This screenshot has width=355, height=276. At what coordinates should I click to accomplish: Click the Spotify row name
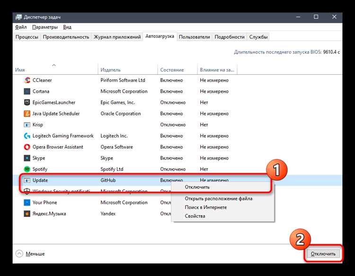pyautogui.click(x=40, y=169)
